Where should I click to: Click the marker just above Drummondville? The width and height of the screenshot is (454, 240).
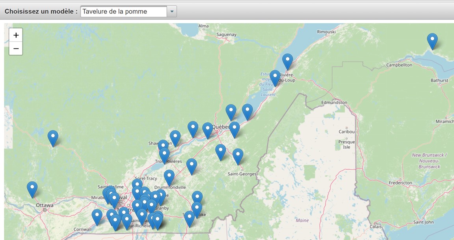coord(169,177)
